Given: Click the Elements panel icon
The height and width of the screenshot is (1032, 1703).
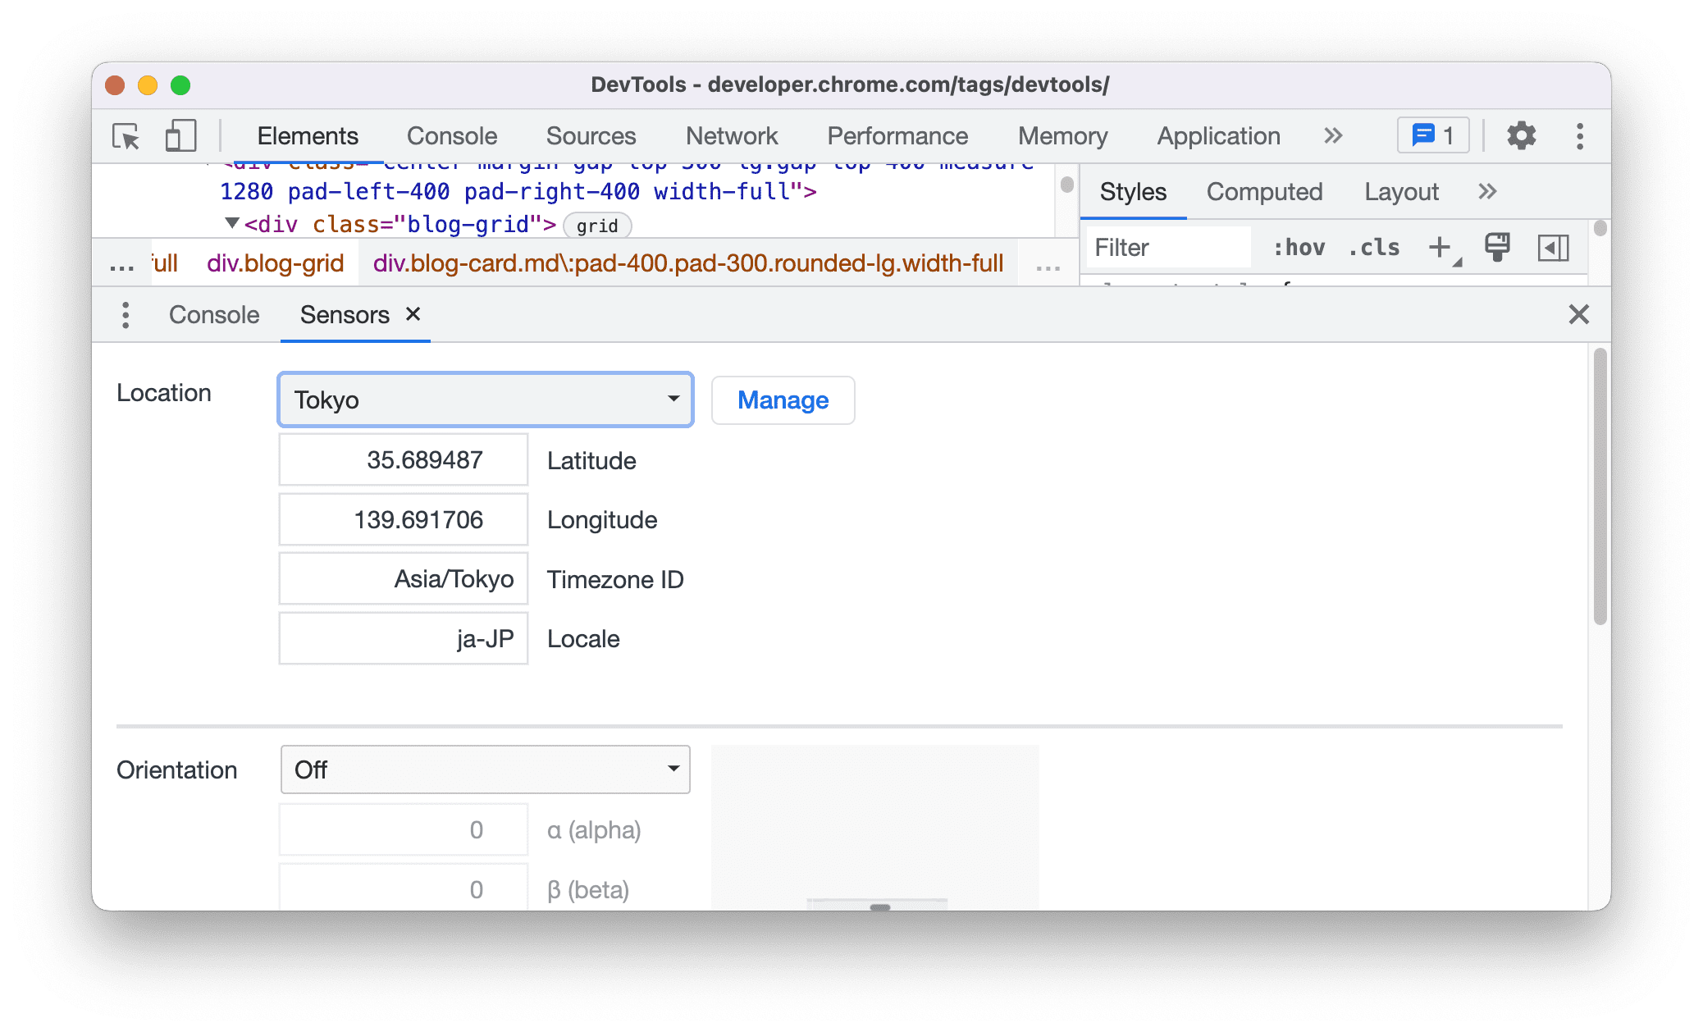Looking at the screenshot, I should pos(308,134).
